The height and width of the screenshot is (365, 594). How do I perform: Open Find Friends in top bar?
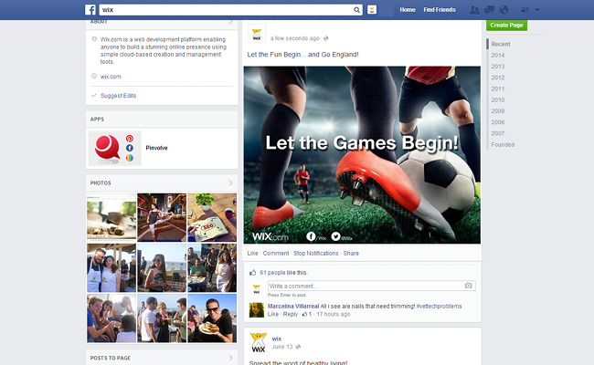440,10
